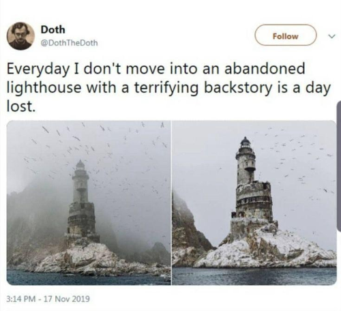
Task: Click the display name Doth
Action: tap(53, 30)
